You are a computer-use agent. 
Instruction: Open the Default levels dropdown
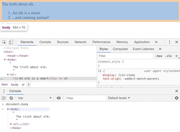(x=119, y=98)
